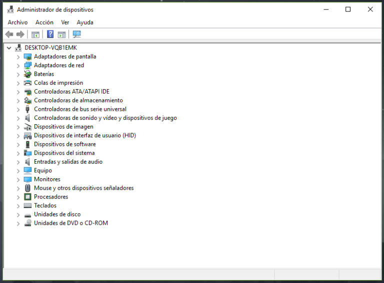This screenshot has height=283, width=384.
Task: Select 'Controladoras de almacenamiento' text
Action: click(x=78, y=100)
